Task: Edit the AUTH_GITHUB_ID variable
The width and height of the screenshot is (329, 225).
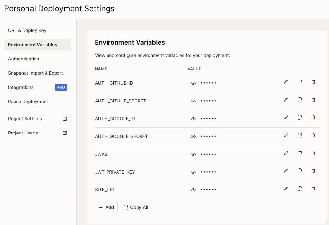Action: [286, 82]
